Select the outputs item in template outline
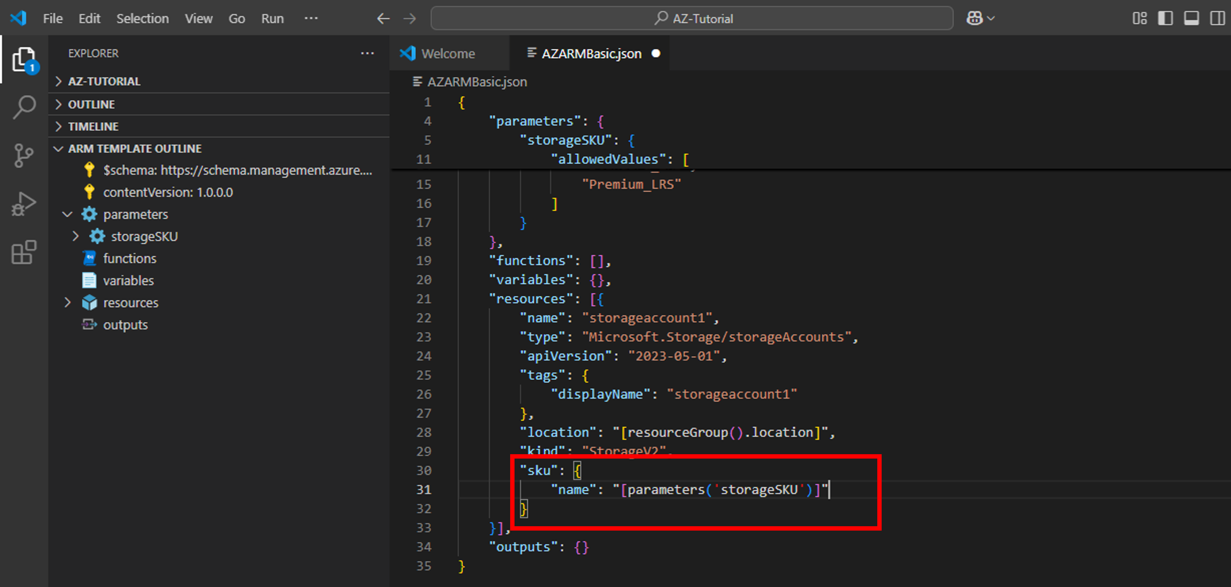Viewport: 1231px width, 587px height. [x=125, y=325]
